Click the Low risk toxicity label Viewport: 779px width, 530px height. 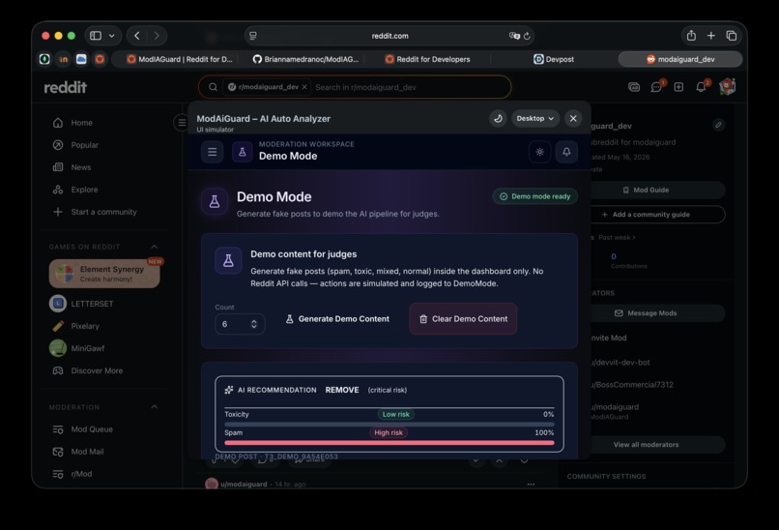pos(396,414)
